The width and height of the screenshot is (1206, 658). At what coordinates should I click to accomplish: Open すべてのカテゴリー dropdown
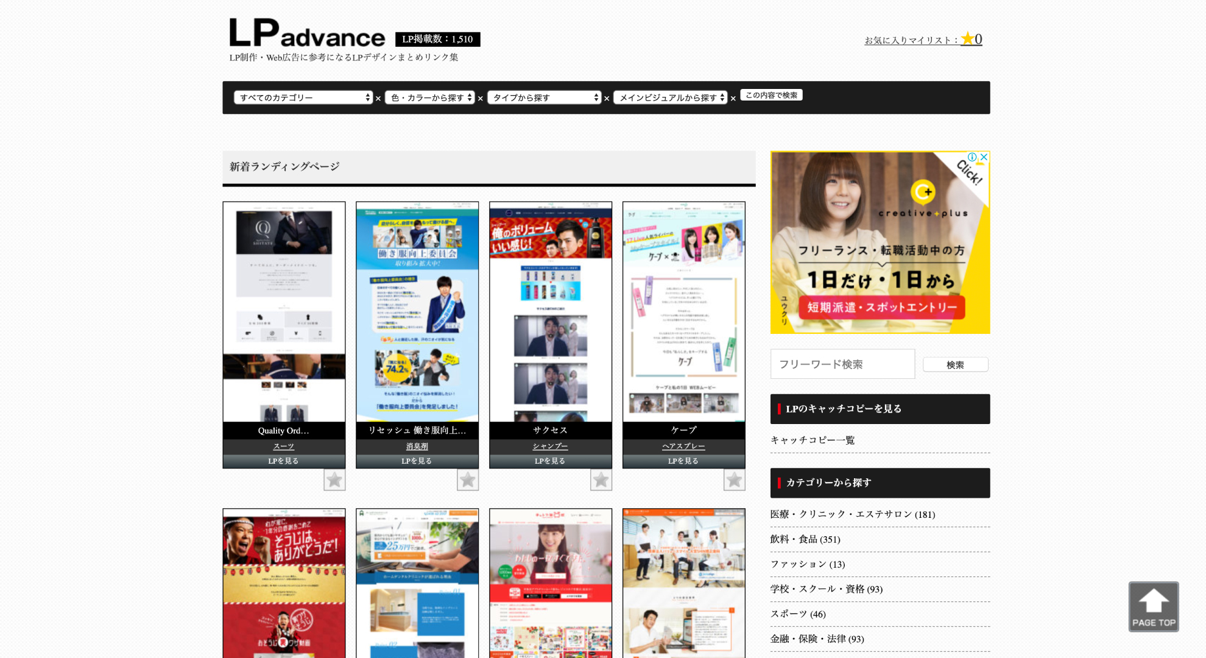[x=303, y=97]
